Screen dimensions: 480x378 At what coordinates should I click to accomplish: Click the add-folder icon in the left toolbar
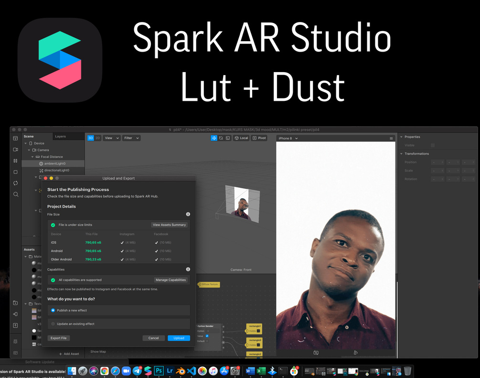pos(15,303)
